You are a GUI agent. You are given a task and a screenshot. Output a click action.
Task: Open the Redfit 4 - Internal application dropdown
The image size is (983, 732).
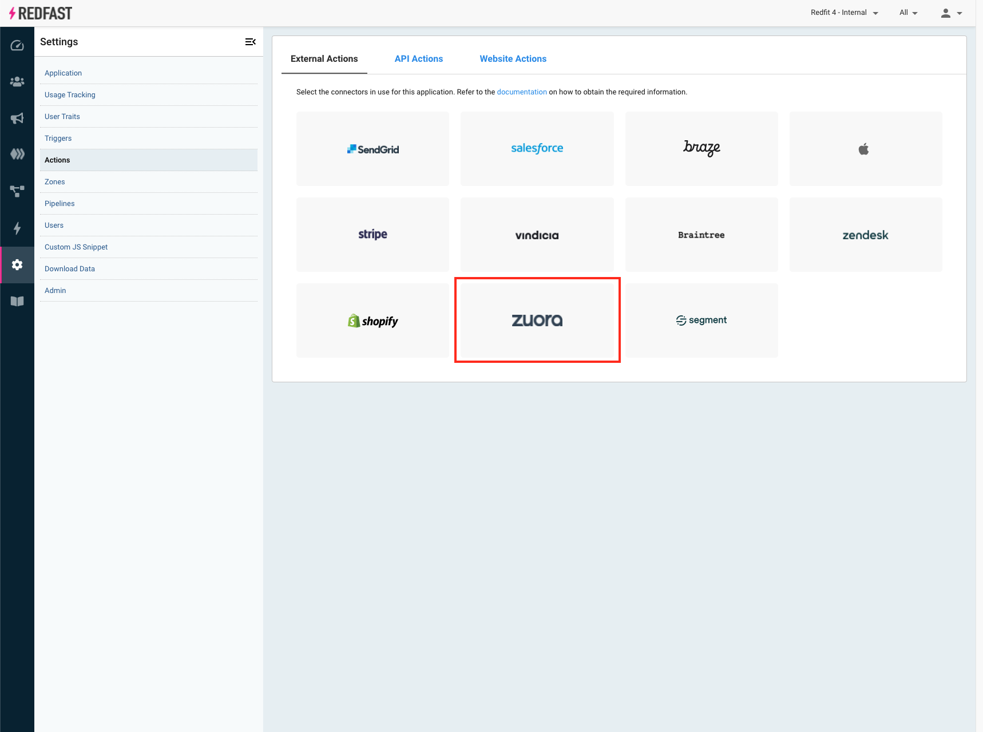tap(844, 13)
